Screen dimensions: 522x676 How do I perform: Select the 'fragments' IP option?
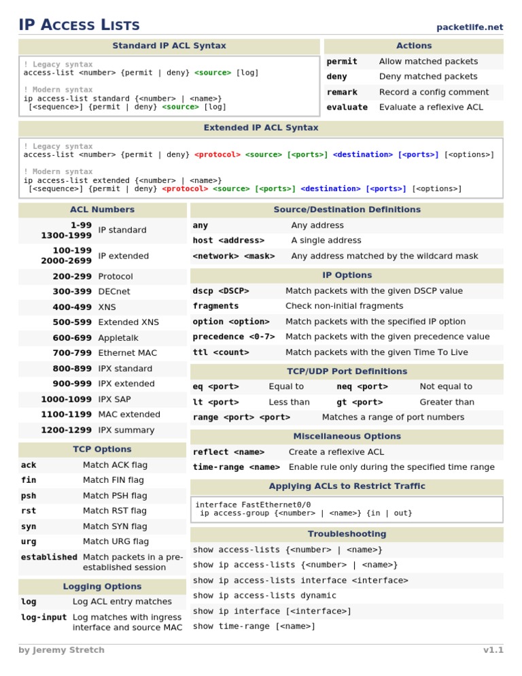pyautogui.click(x=215, y=305)
